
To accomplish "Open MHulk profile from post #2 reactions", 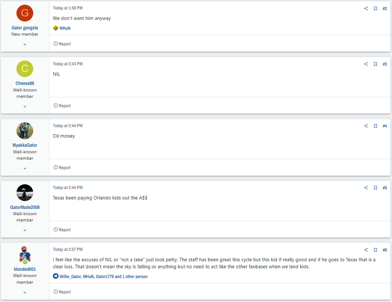I will [x=65, y=28].
